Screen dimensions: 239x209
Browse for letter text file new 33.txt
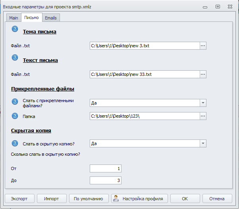pos(202,74)
